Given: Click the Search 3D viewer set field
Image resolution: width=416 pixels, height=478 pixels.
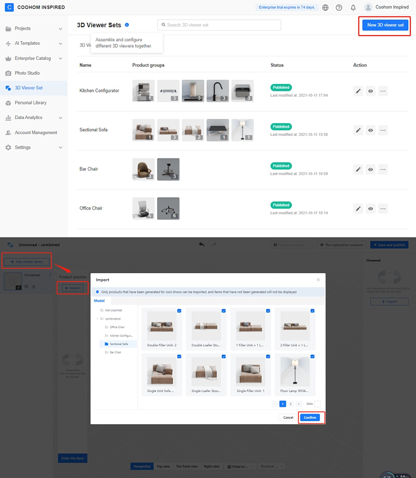Looking at the screenshot, I should pyautogui.click(x=219, y=25).
